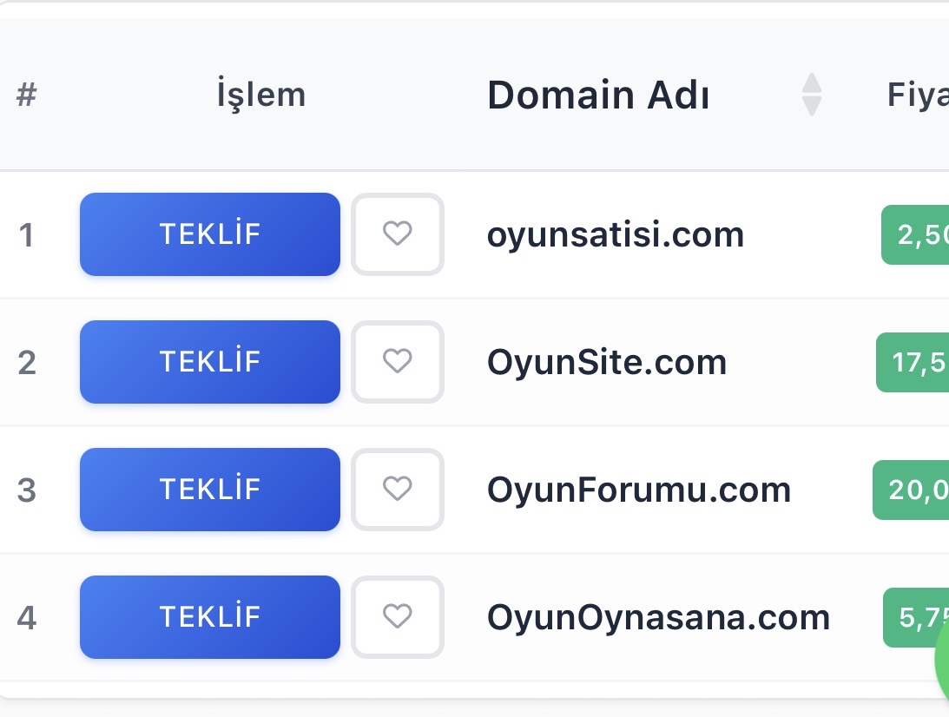Screen dimensions: 949x717
Task: Mark OyunOynasana.com as favorite with heart
Action: 398,617
